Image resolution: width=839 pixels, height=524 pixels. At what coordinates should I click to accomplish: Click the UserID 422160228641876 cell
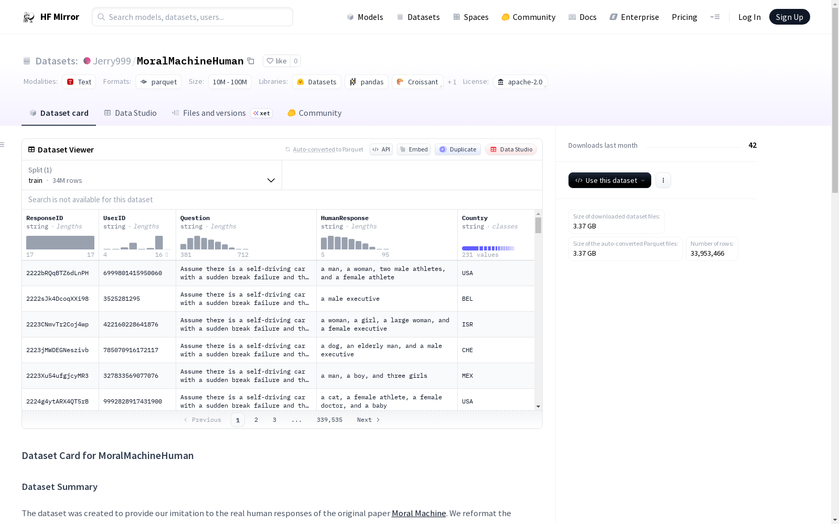pyautogui.click(x=137, y=324)
